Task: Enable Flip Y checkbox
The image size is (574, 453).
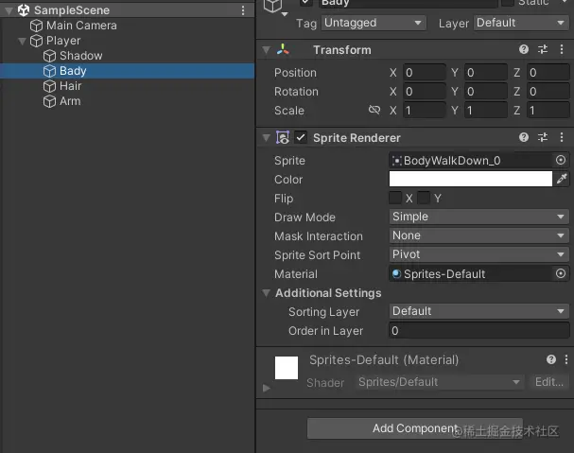Action: coord(424,198)
